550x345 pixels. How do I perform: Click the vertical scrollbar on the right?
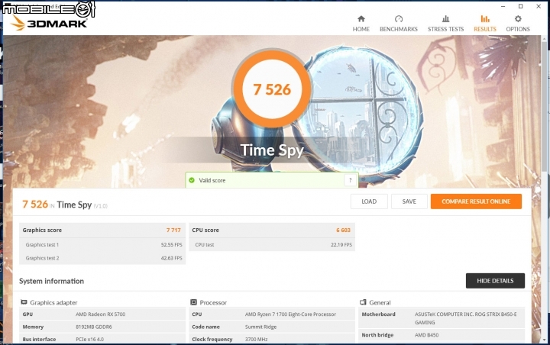click(x=545, y=105)
